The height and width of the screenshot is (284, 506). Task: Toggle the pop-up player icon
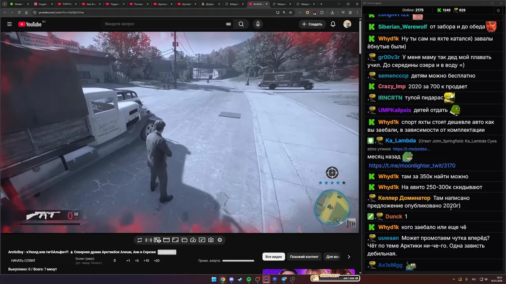tap(184, 240)
